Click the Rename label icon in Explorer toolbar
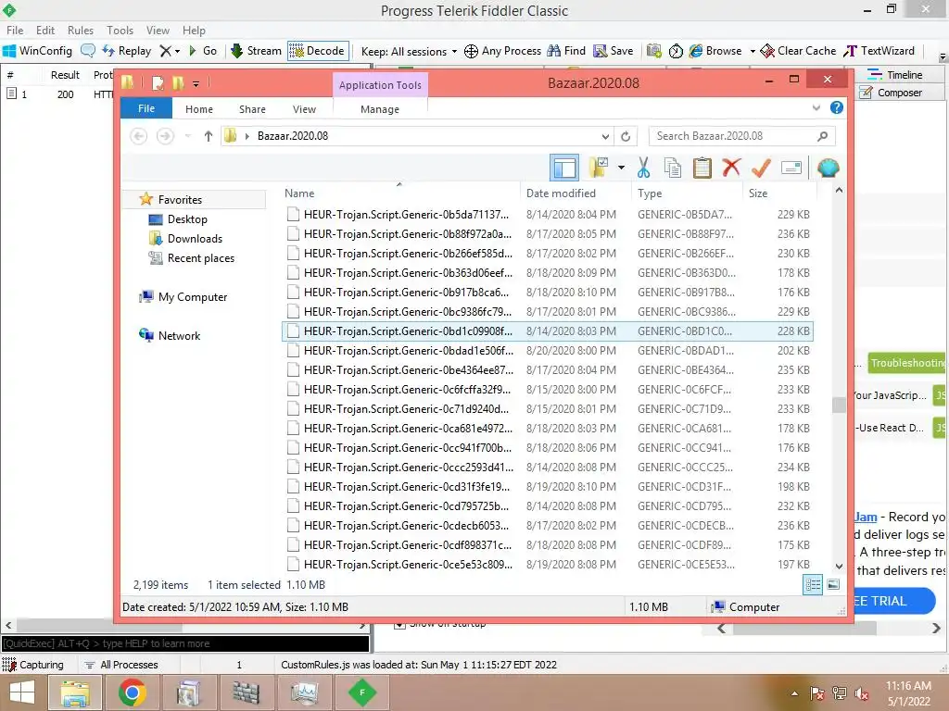949x711 pixels. click(791, 168)
